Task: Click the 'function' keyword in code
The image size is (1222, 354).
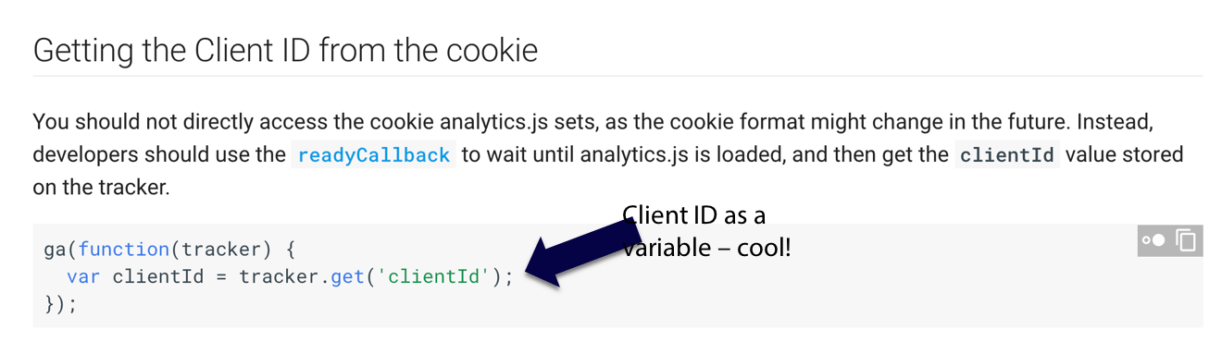Action: 124,249
